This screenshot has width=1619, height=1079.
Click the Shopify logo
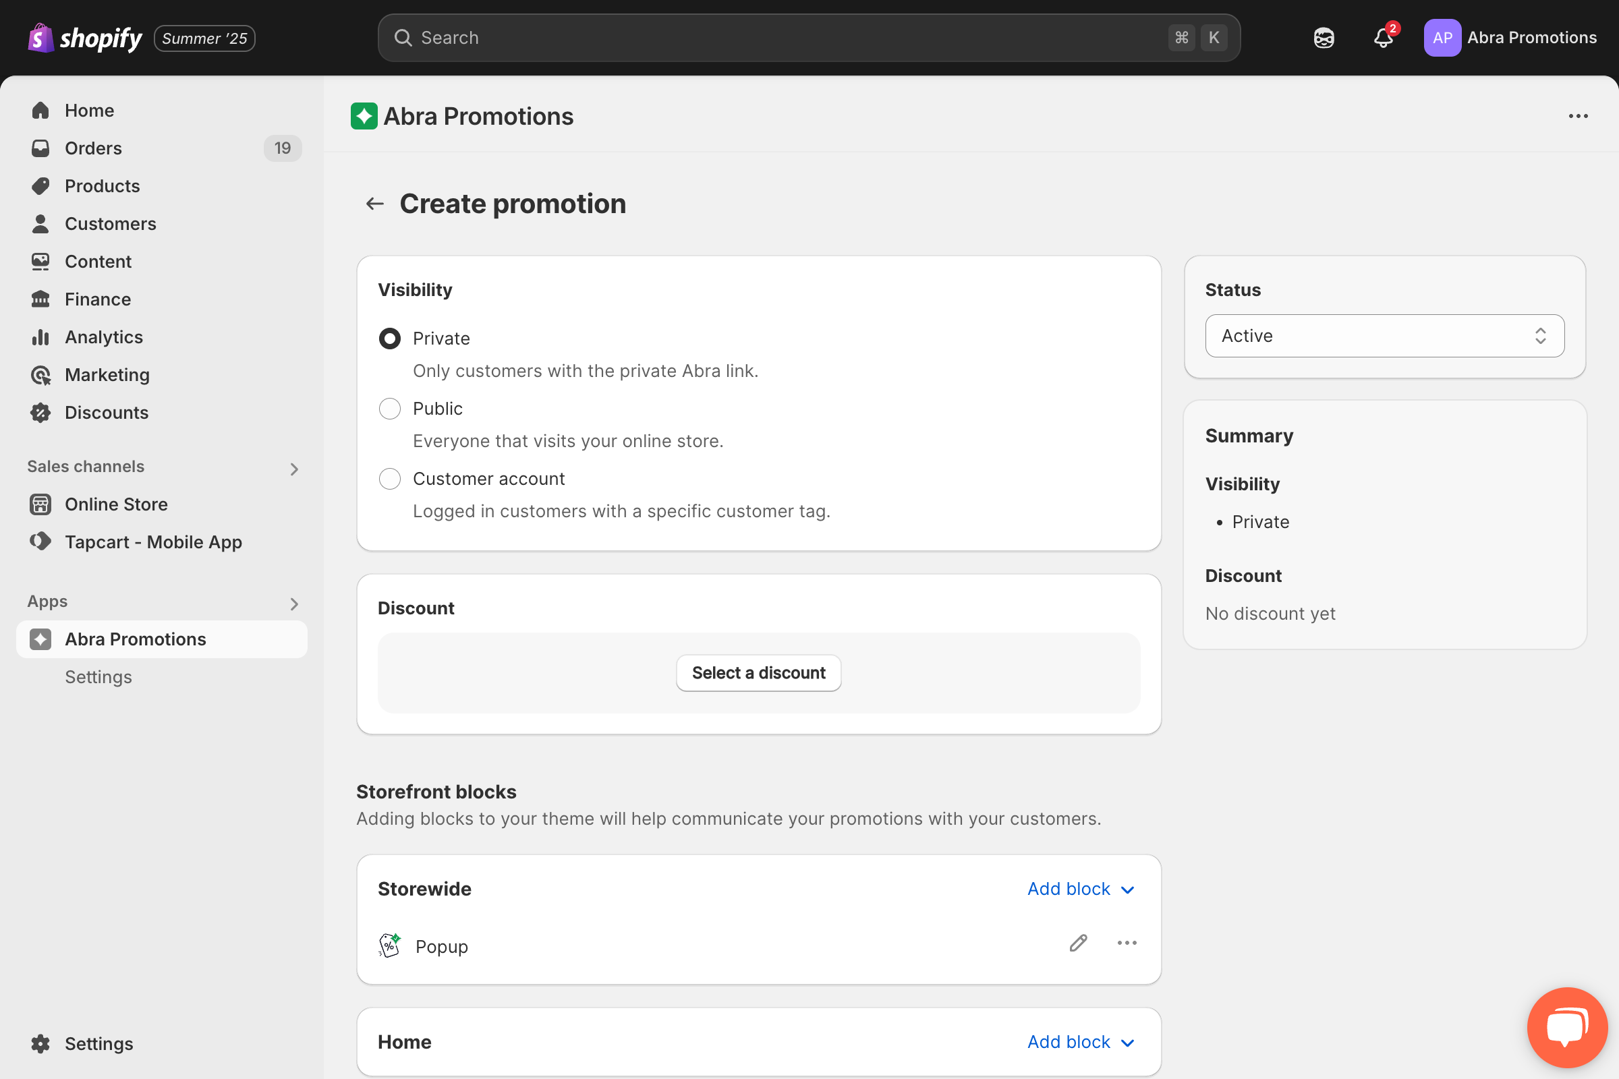tap(85, 38)
